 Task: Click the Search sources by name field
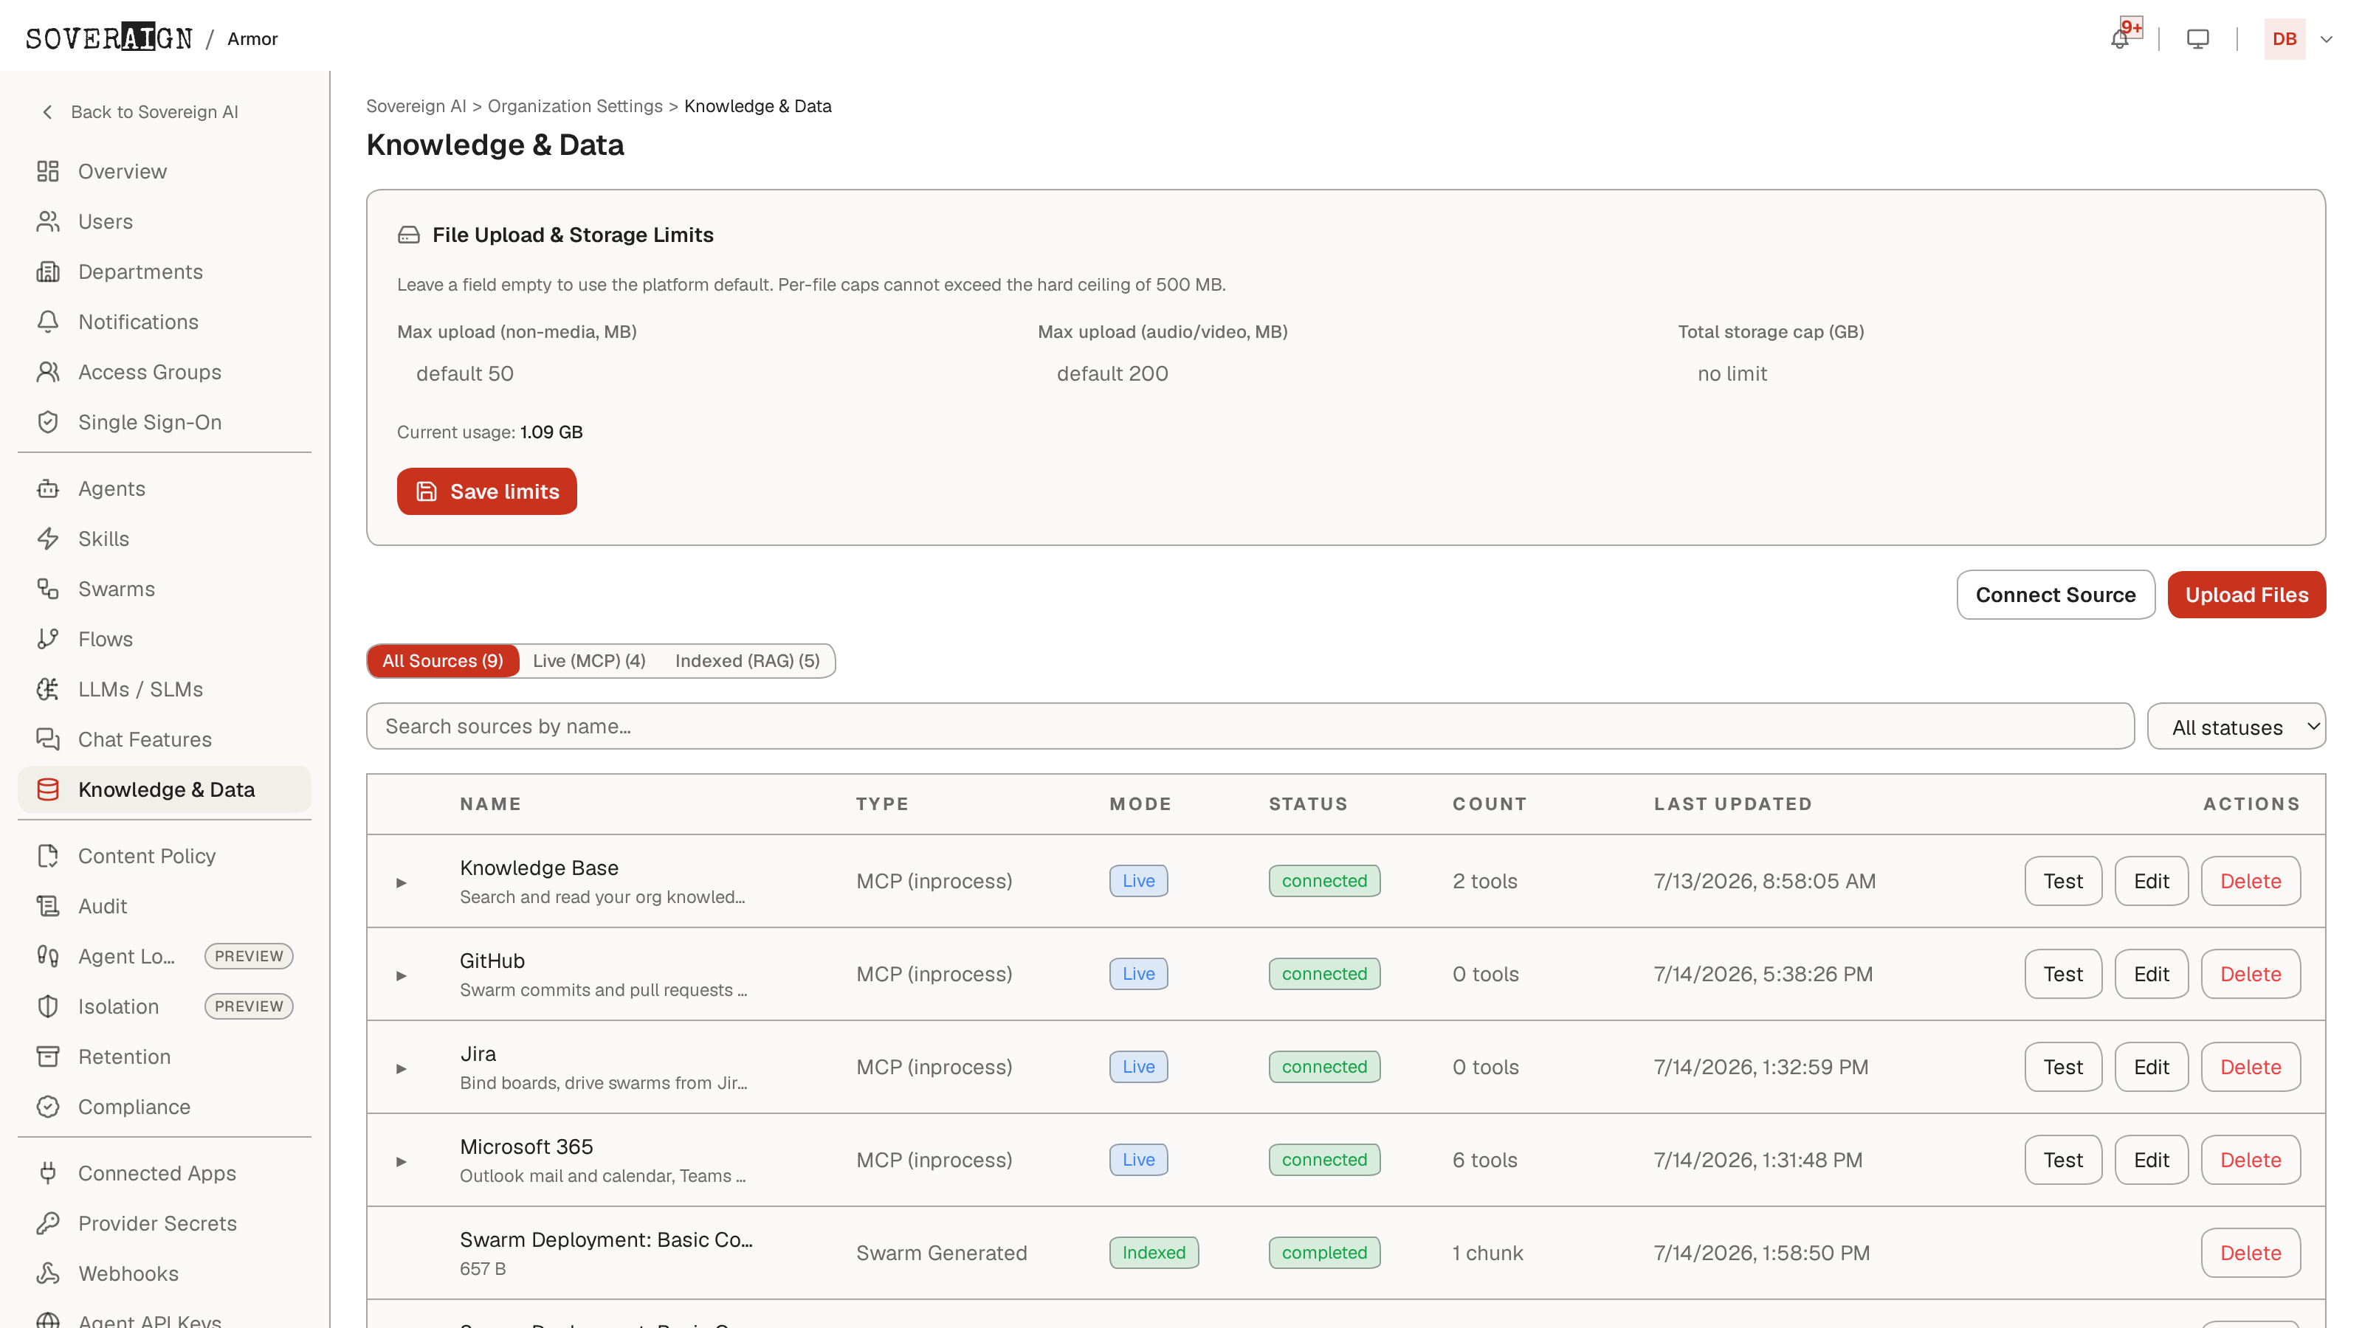(1250, 726)
